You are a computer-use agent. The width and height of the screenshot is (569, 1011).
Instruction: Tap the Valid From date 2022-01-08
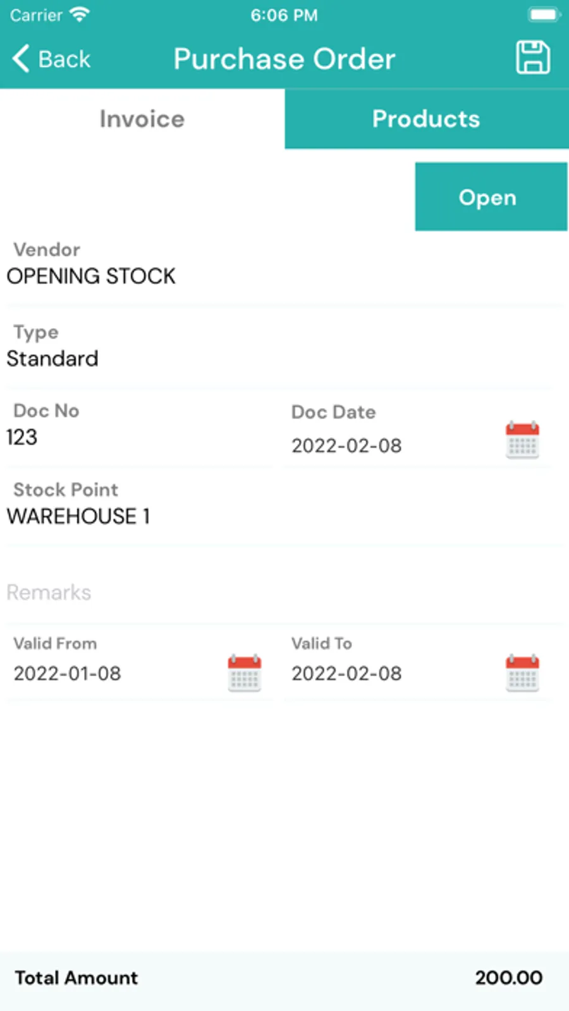tap(68, 673)
